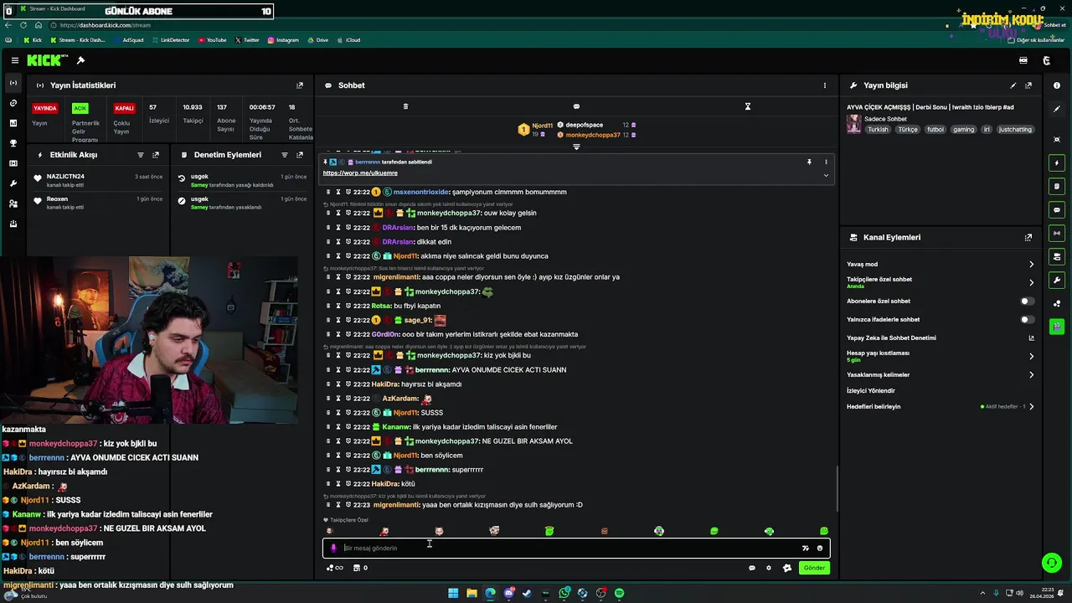This screenshot has height=603, width=1072.
Task: Open the Instagram bookmark
Action: [283, 40]
